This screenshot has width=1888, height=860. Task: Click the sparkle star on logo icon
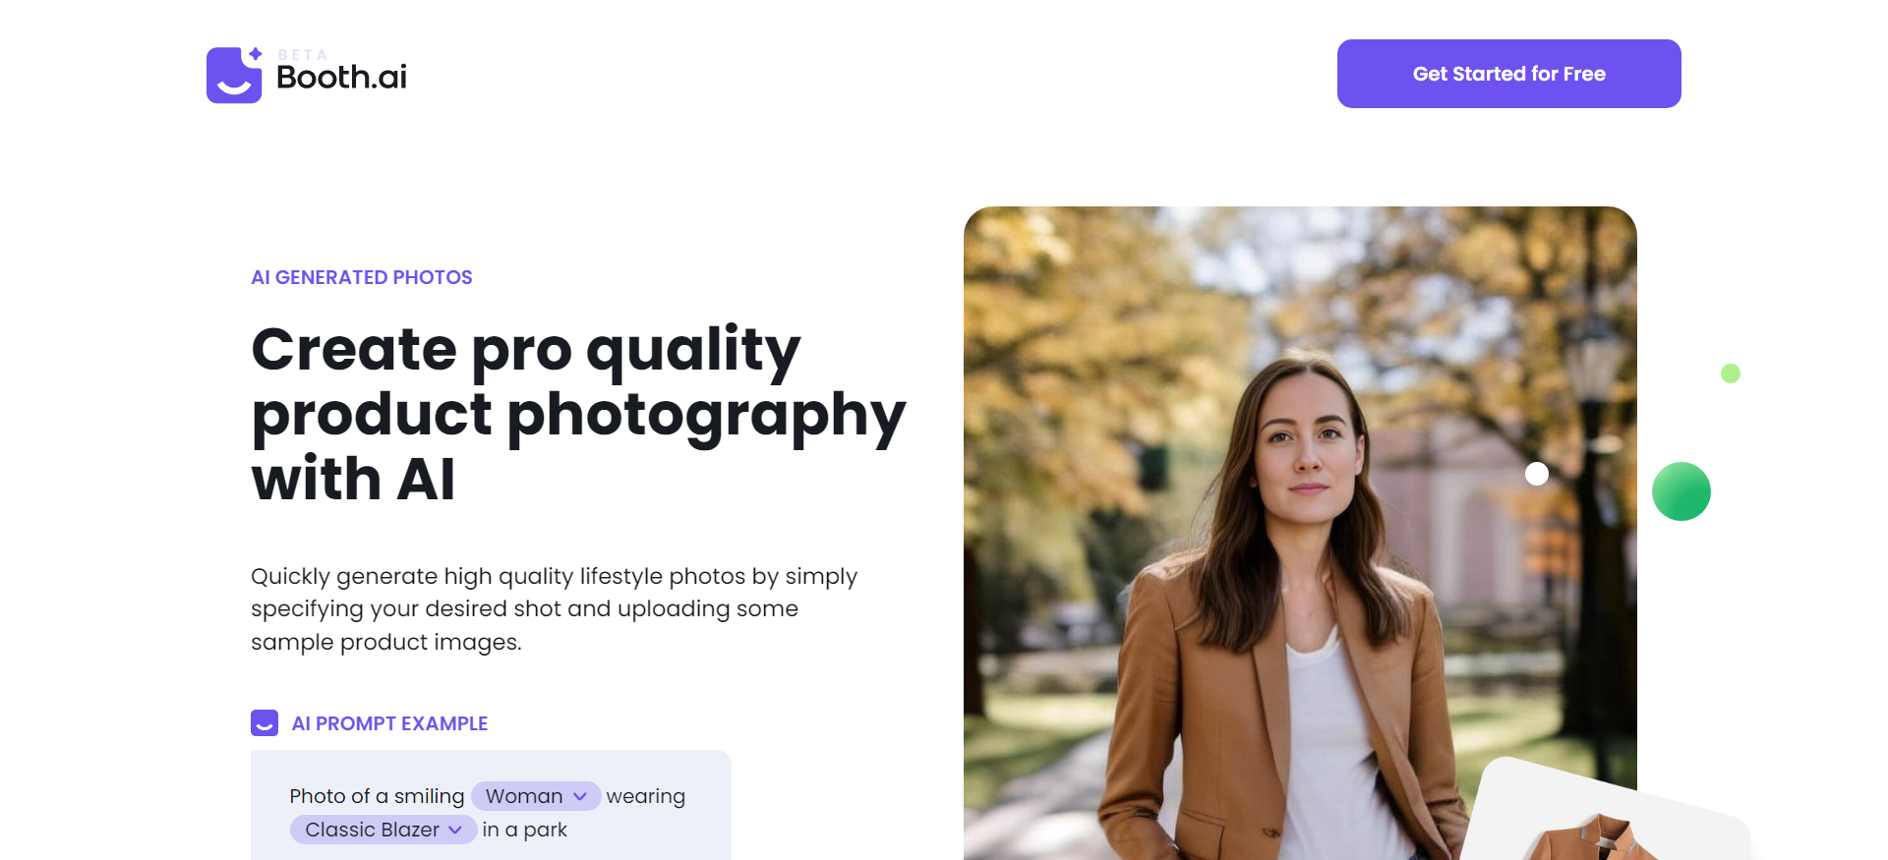click(256, 53)
